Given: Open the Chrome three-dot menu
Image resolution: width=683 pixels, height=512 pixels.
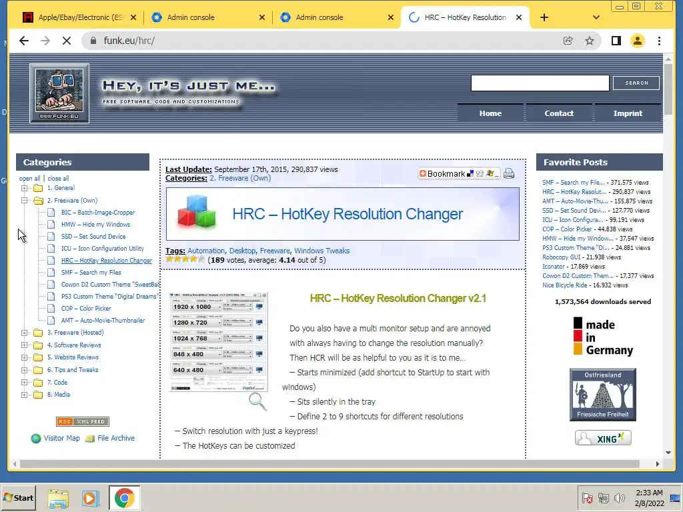Looking at the screenshot, I should 659,41.
